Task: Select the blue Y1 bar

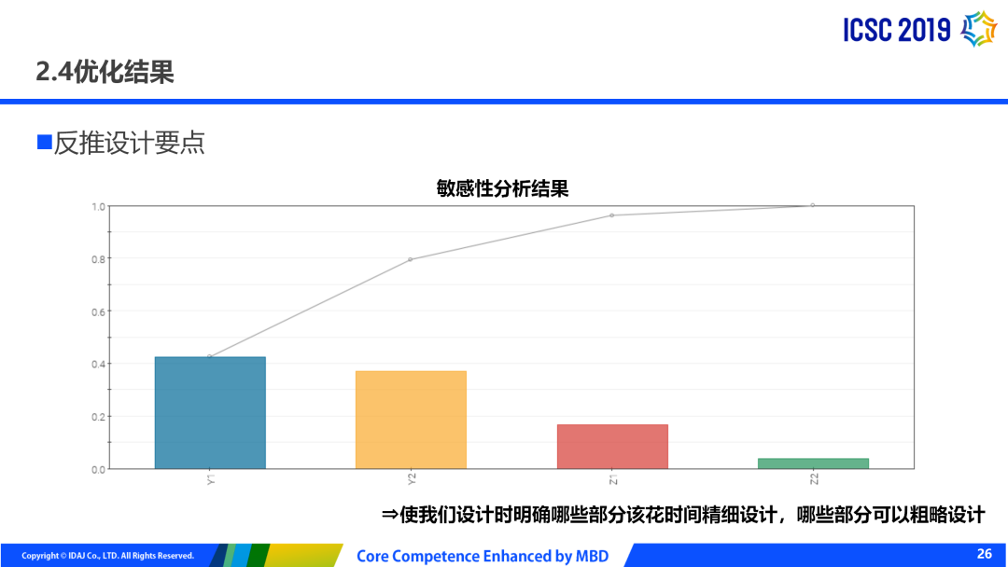Action: (210, 412)
